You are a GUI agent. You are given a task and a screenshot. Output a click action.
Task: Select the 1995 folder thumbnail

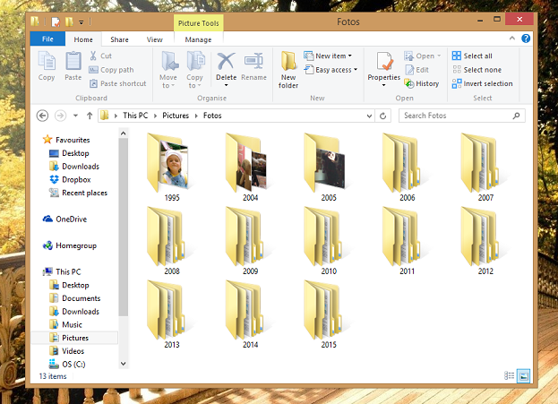point(172,168)
